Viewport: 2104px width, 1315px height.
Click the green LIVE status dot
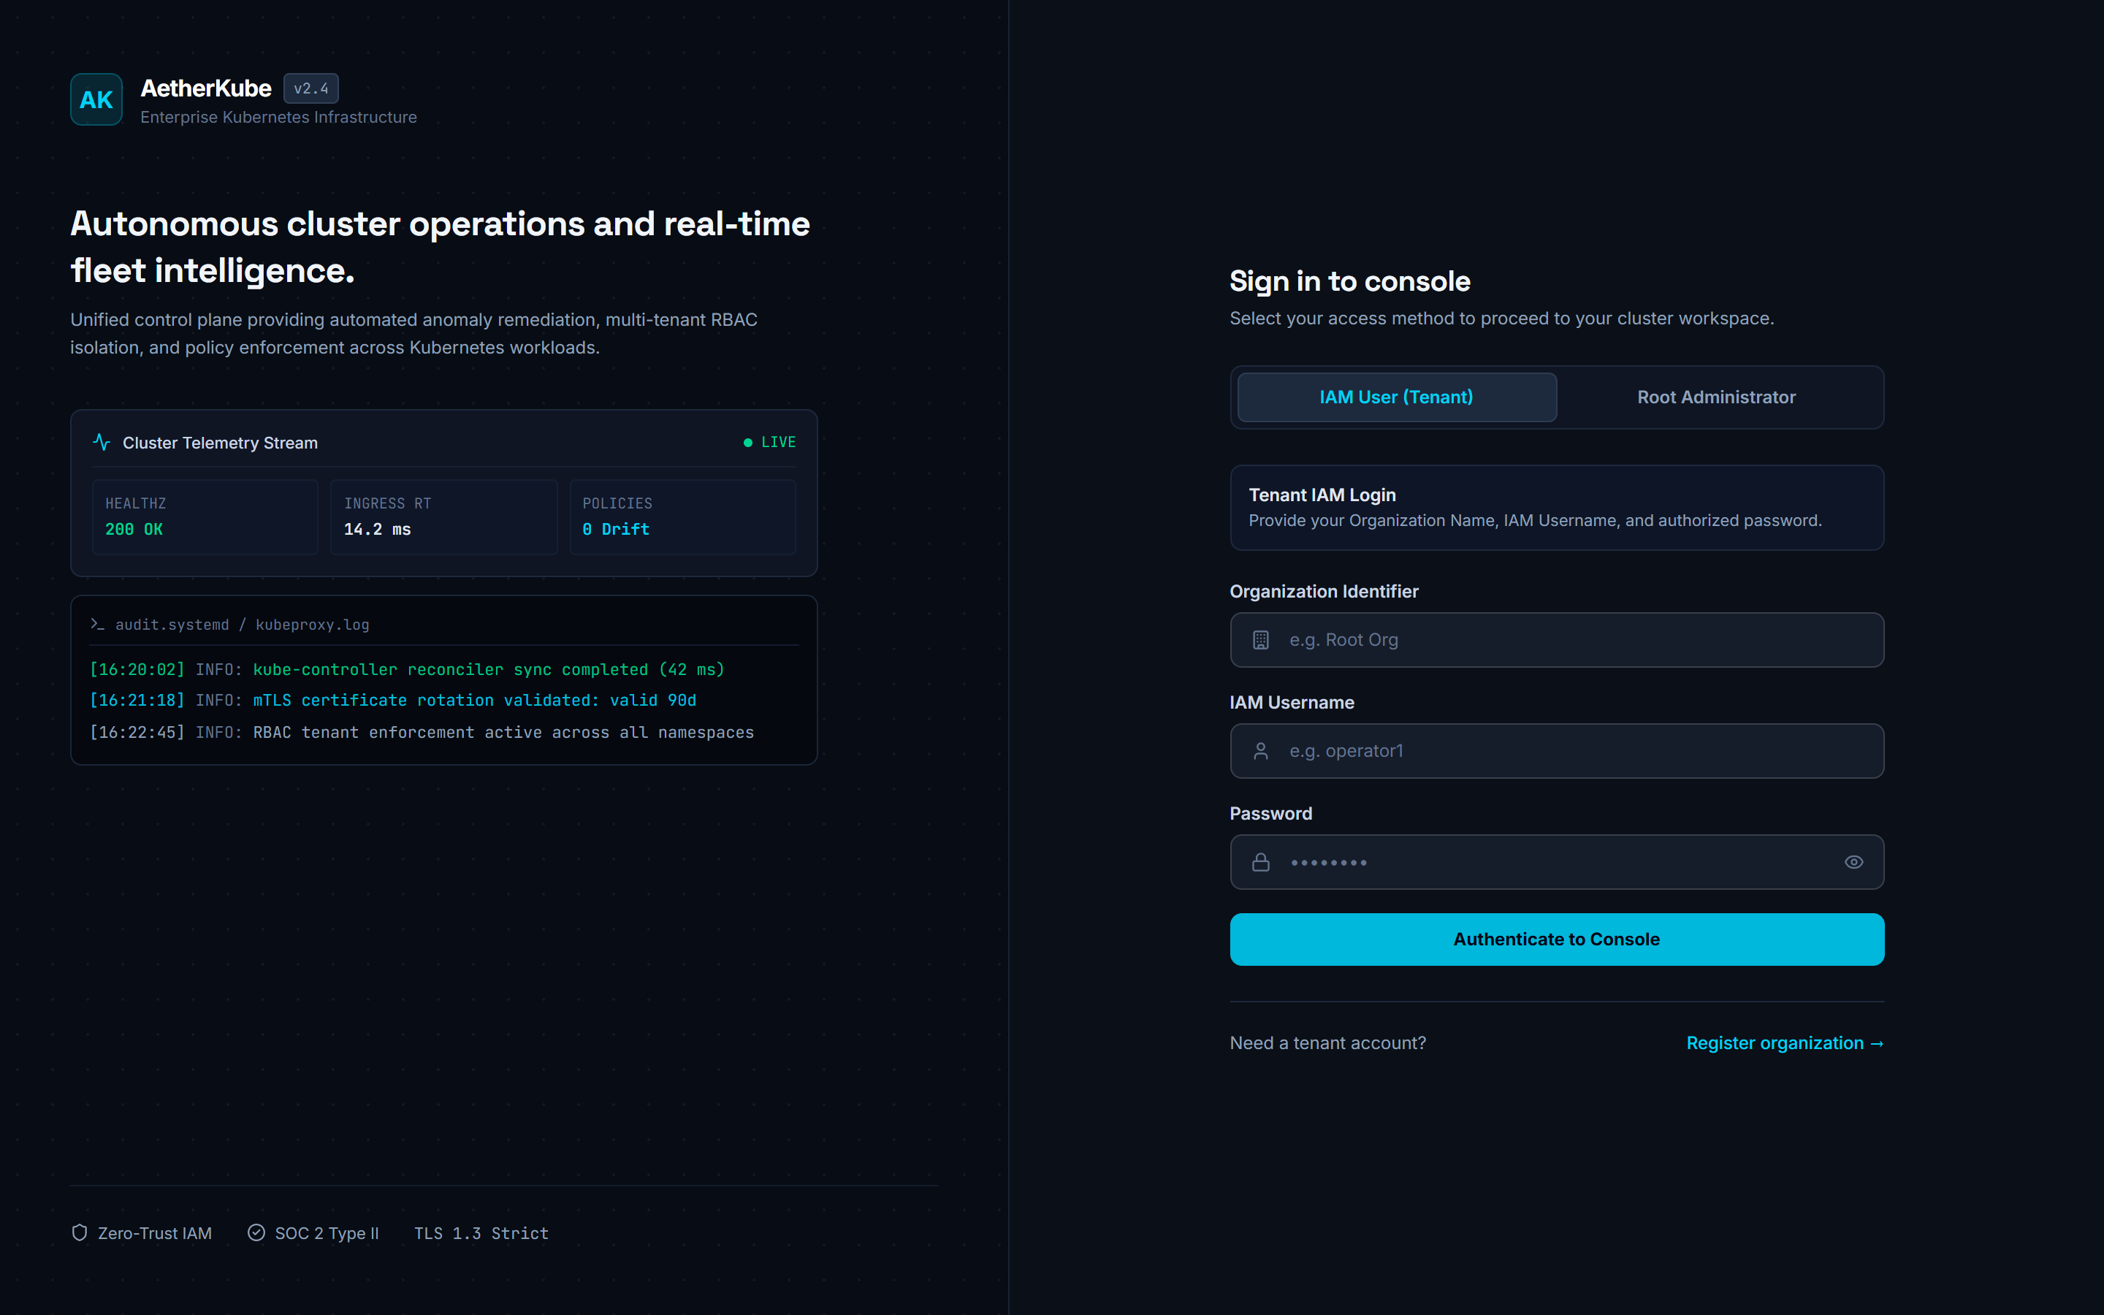pos(747,443)
